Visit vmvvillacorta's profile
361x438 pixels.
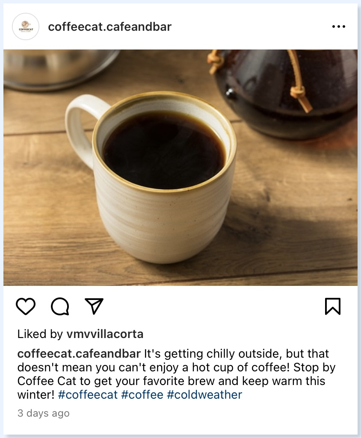[105, 334]
